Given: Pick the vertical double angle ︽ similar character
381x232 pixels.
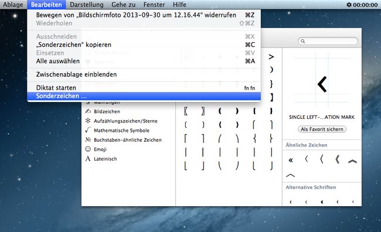Looking at the screenshot, I should 352,161.
